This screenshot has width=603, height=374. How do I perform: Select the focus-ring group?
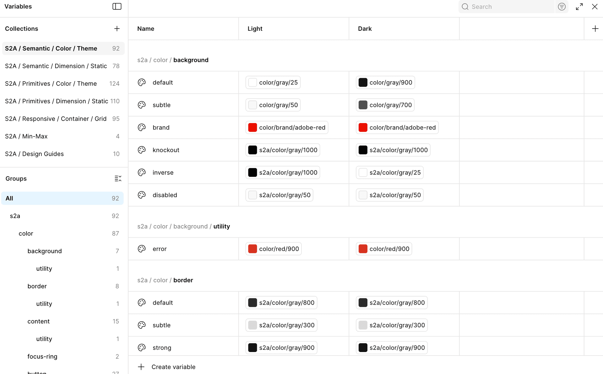tap(42, 356)
